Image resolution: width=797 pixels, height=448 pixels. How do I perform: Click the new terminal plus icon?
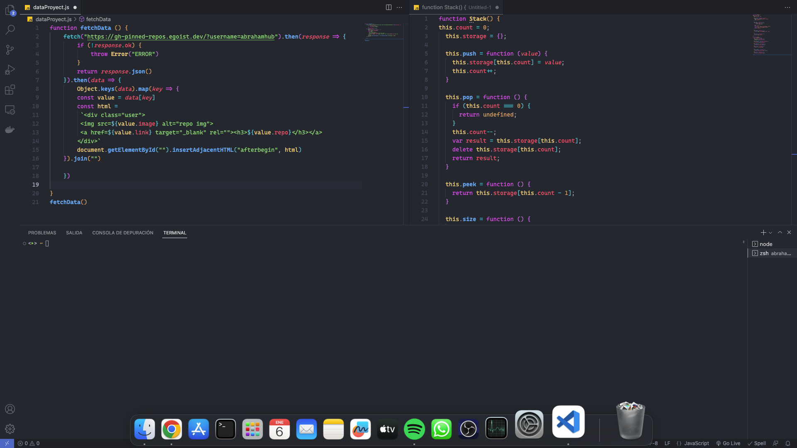[763, 233]
